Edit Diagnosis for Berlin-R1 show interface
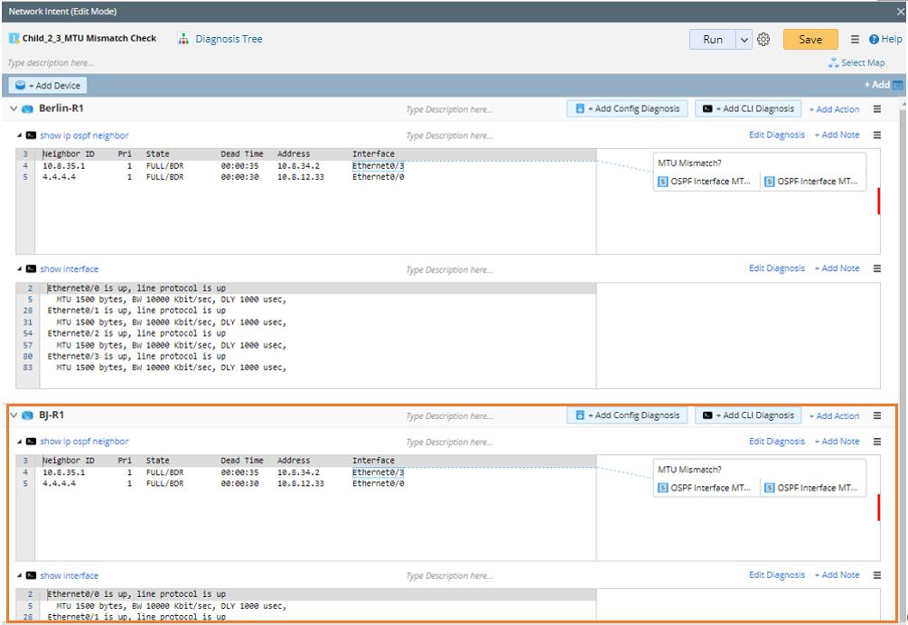The image size is (908, 625). (777, 268)
